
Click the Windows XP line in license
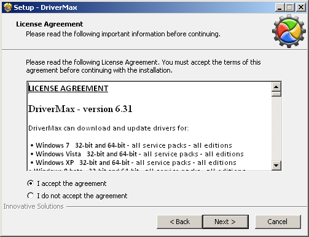click(133, 163)
